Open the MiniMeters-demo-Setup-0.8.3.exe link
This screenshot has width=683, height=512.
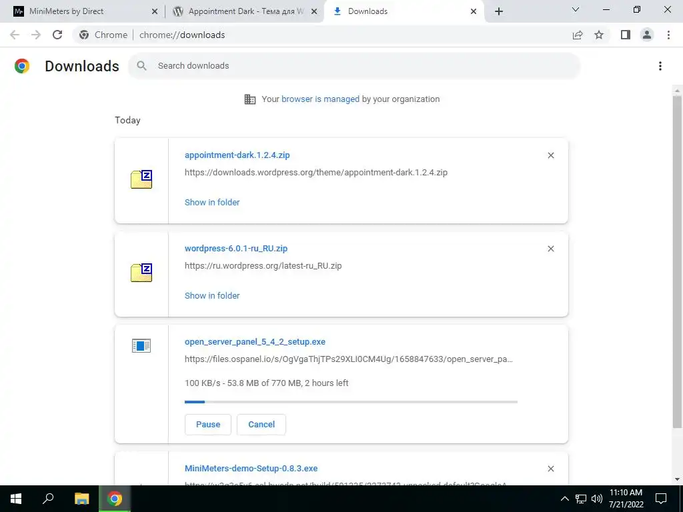[x=251, y=469]
